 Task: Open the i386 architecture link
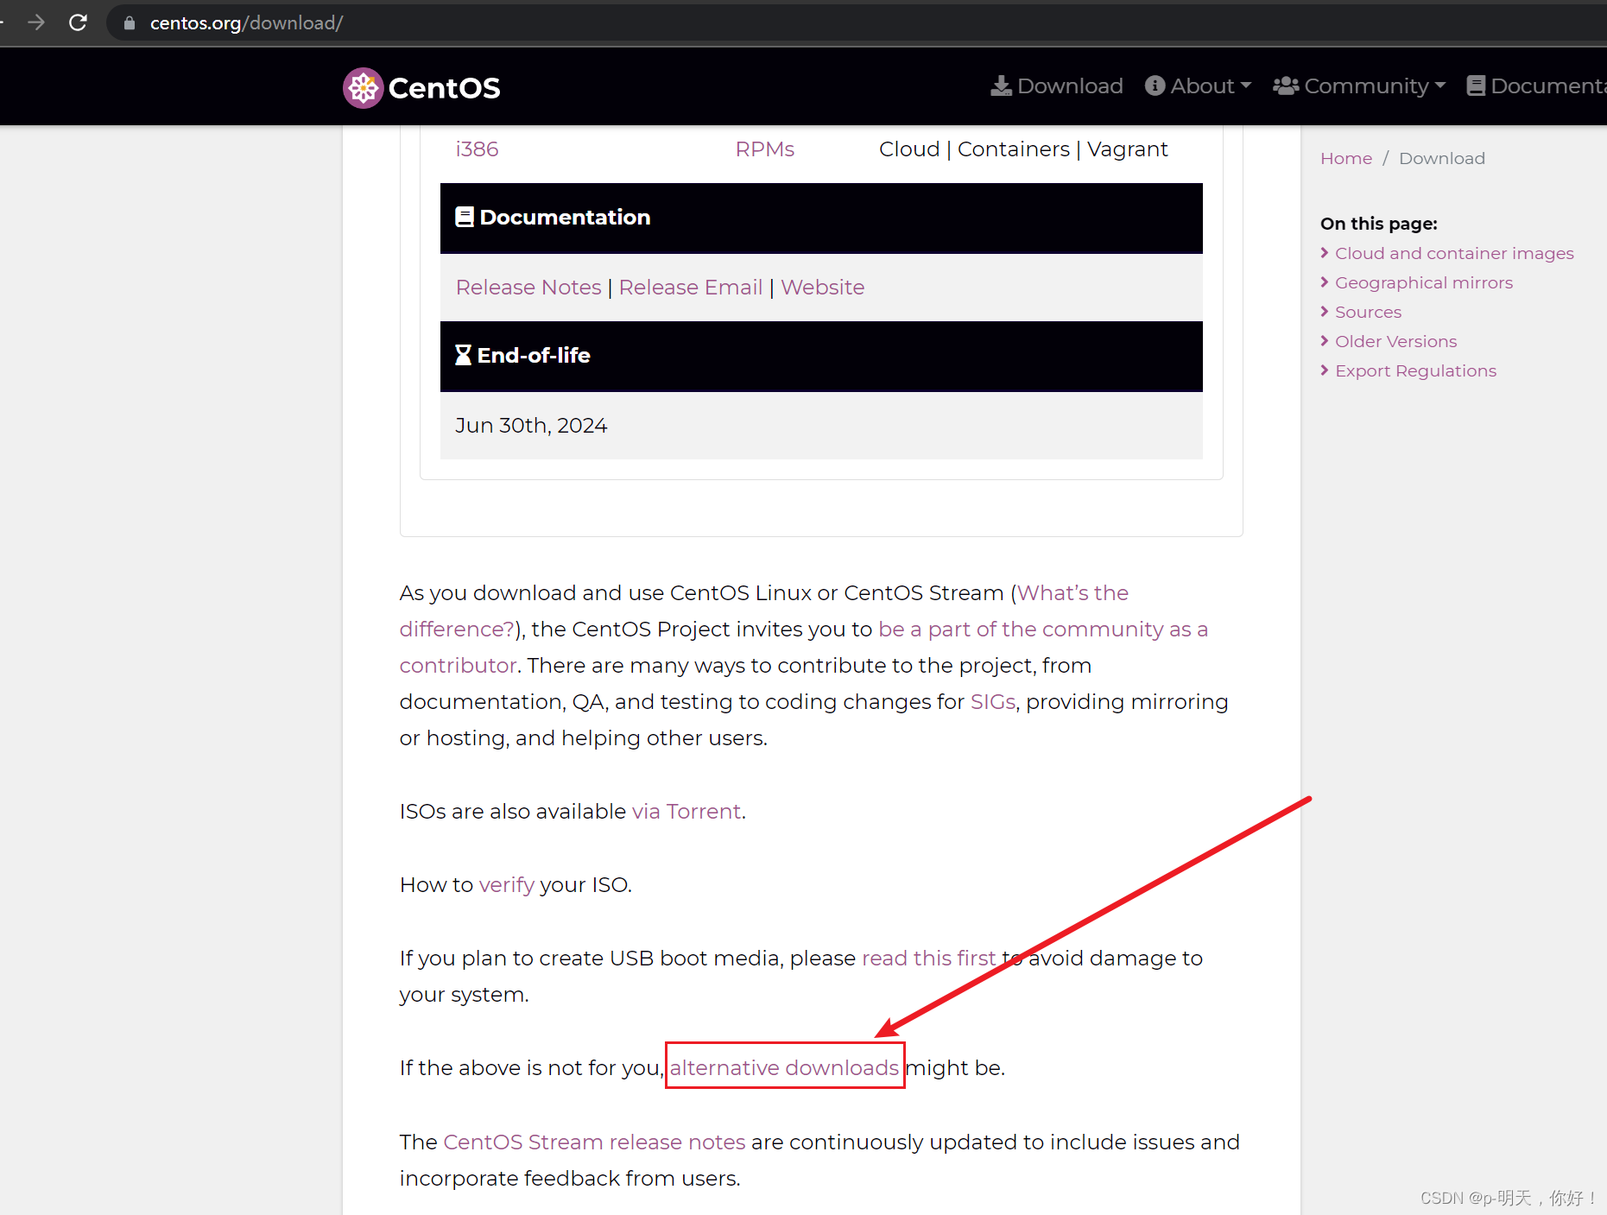(x=477, y=149)
